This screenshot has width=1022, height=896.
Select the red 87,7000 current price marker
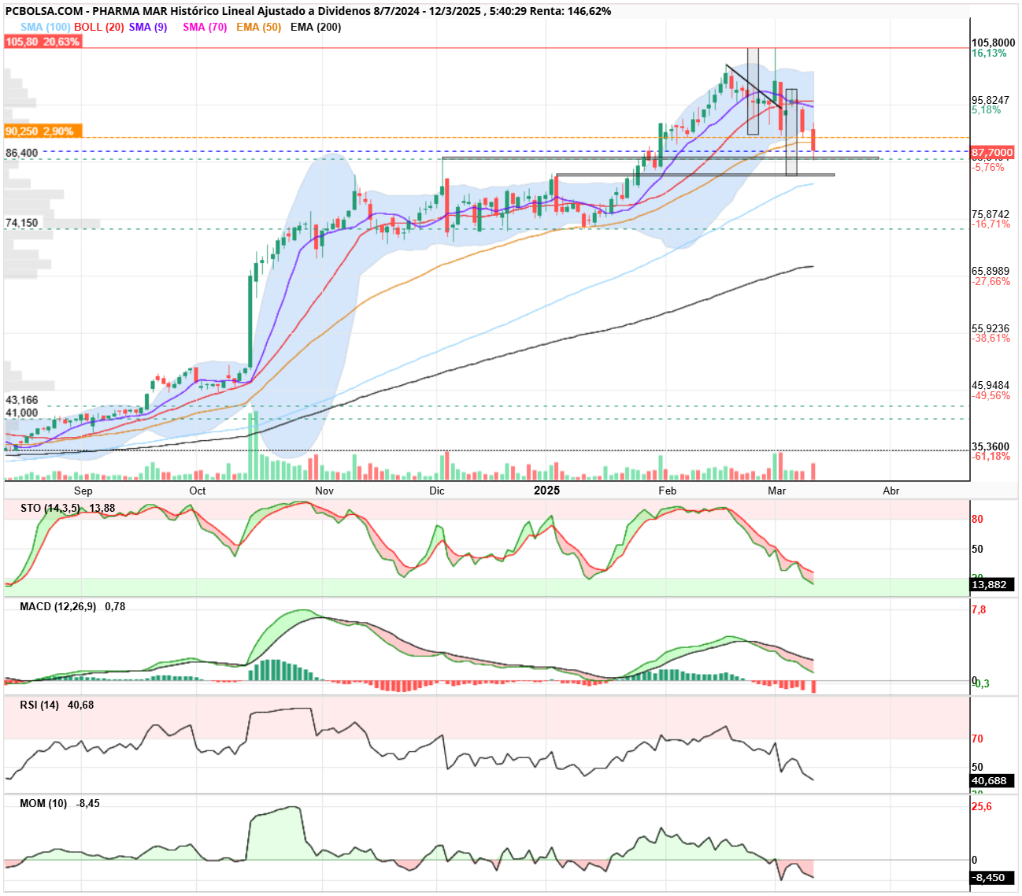coord(992,152)
